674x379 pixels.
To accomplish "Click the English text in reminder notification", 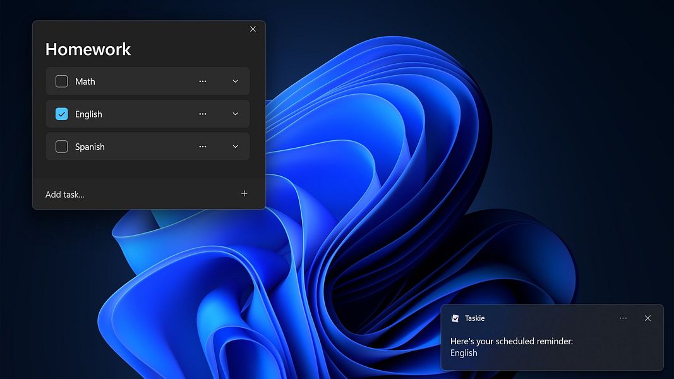I will (464, 353).
